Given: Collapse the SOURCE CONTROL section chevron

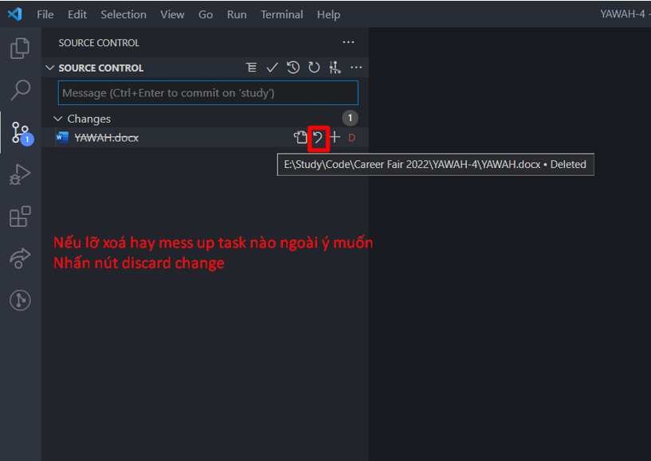Looking at the screenshot, I should [x=50, y=67].
